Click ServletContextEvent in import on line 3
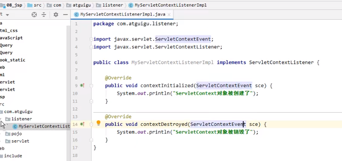The height and width of the screenshot is (161, 342). click(x=183, y=39)
